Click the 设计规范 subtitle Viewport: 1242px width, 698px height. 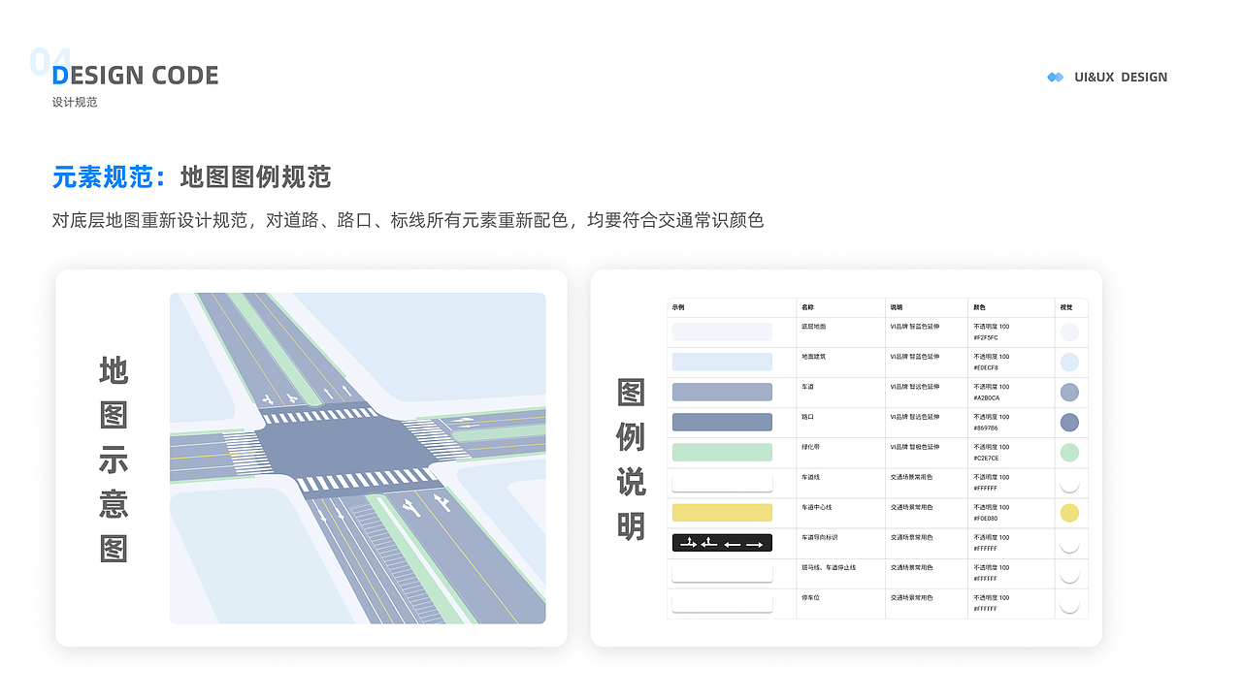point(75,102)
